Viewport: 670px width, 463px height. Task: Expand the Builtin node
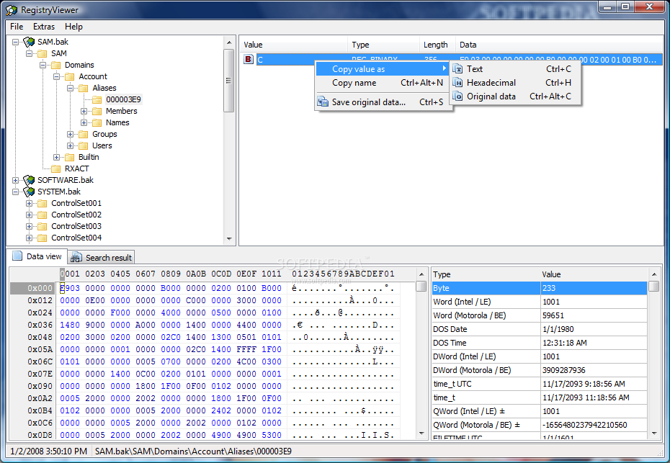pos(56,157)
